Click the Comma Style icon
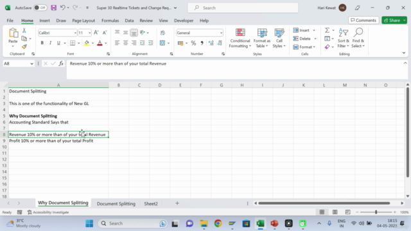 pos(202,43)
